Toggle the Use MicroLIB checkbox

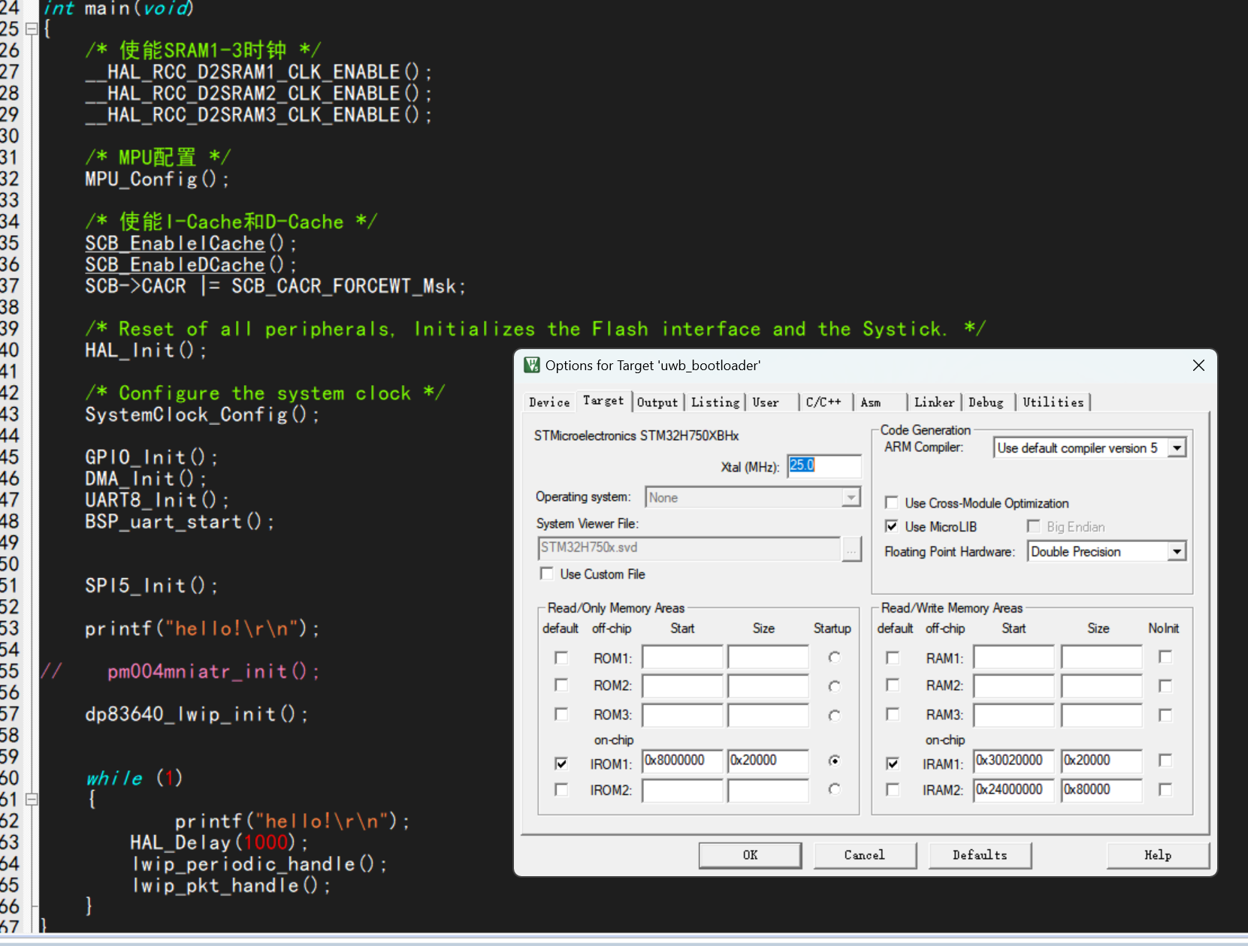tap(892, 526)
